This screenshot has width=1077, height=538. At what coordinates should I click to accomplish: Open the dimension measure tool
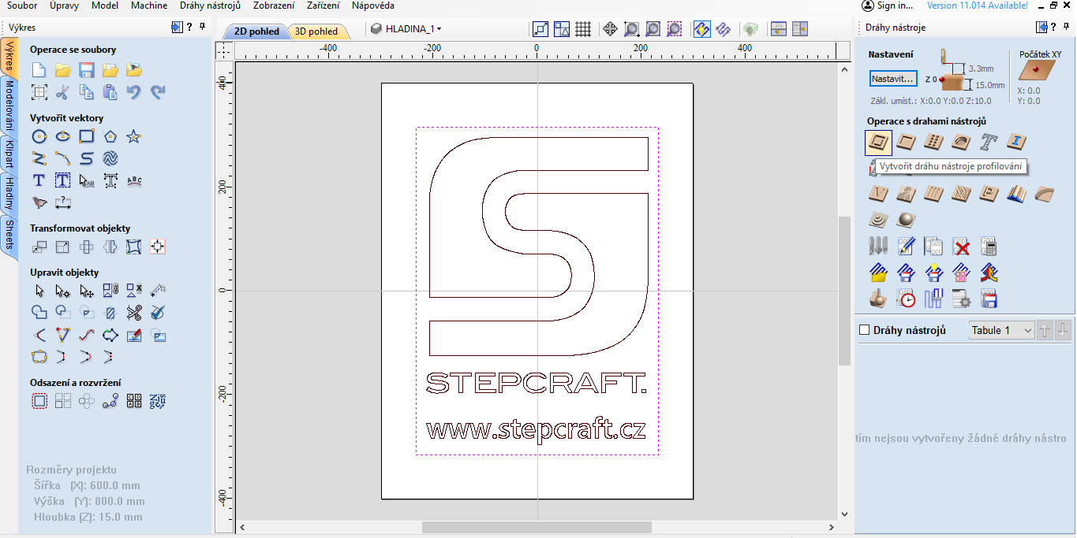pos(63,202)
